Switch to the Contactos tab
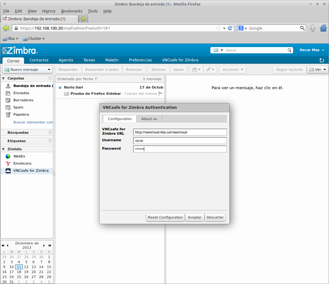 [39, 60]
